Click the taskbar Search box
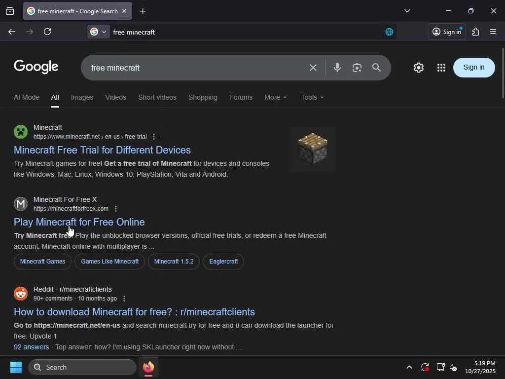505x379 pixels. [82, 367]
